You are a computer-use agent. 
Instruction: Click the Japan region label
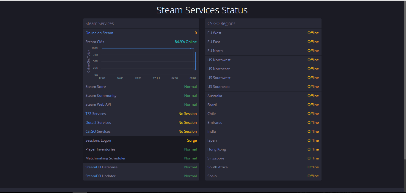(212, 140)
